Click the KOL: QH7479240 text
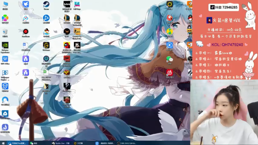Screen dimensions: 258x145 point(227,45)
